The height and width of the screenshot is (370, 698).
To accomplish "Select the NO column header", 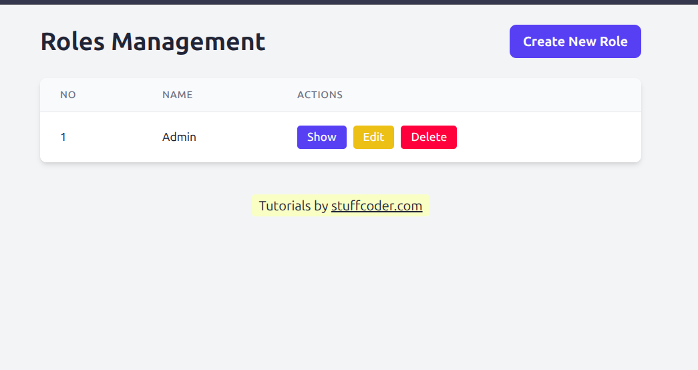I will click(68, 95).
